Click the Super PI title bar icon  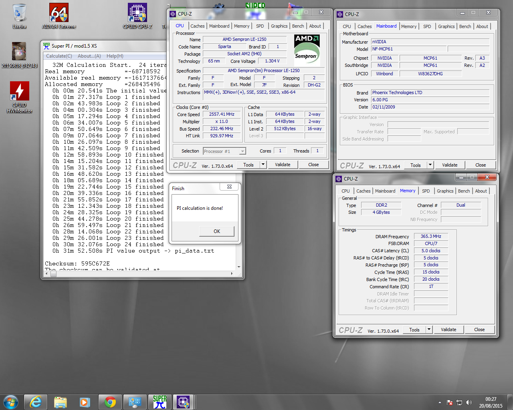pyautogui.click(x=46, y=46)
